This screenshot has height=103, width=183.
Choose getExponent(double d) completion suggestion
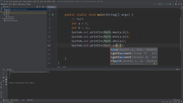[134, 57]
